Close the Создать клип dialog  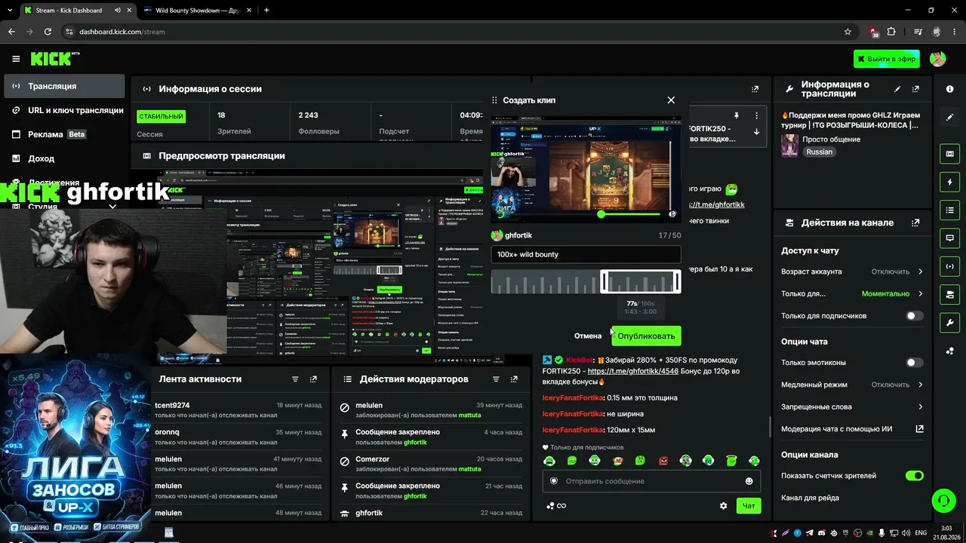pos(671,100)
